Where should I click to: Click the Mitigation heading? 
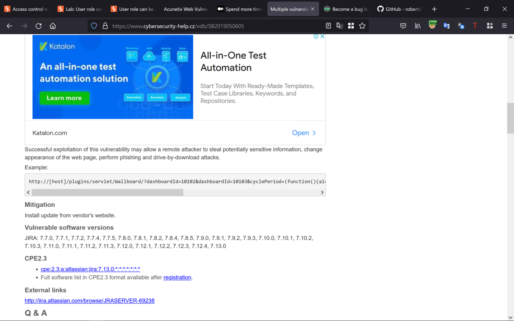(40, 205)
